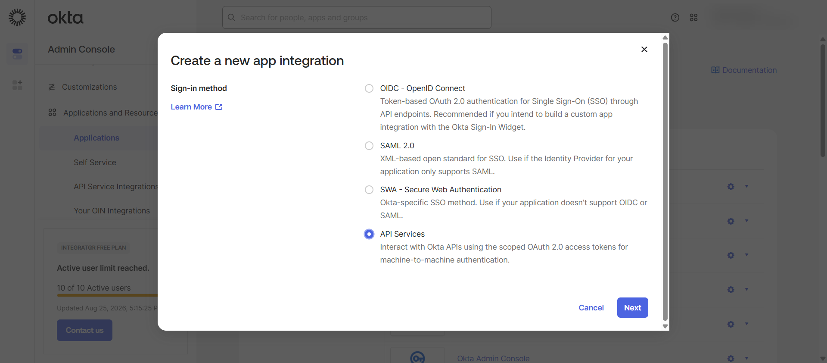Select the SAML 2.0 radio button
The width and height of the screenshot is (827, 363).
pos(369,146)
